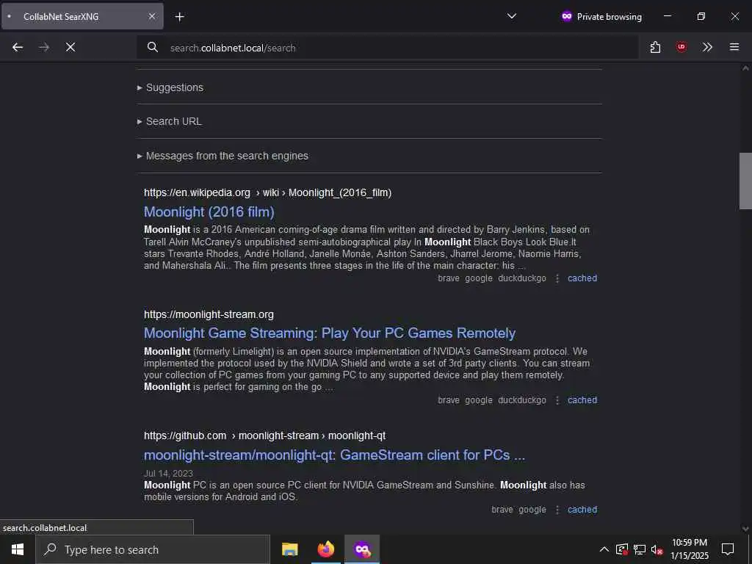Click brave engine label on Wikipedia result
752x564 pixels.
tap(449, 278)
